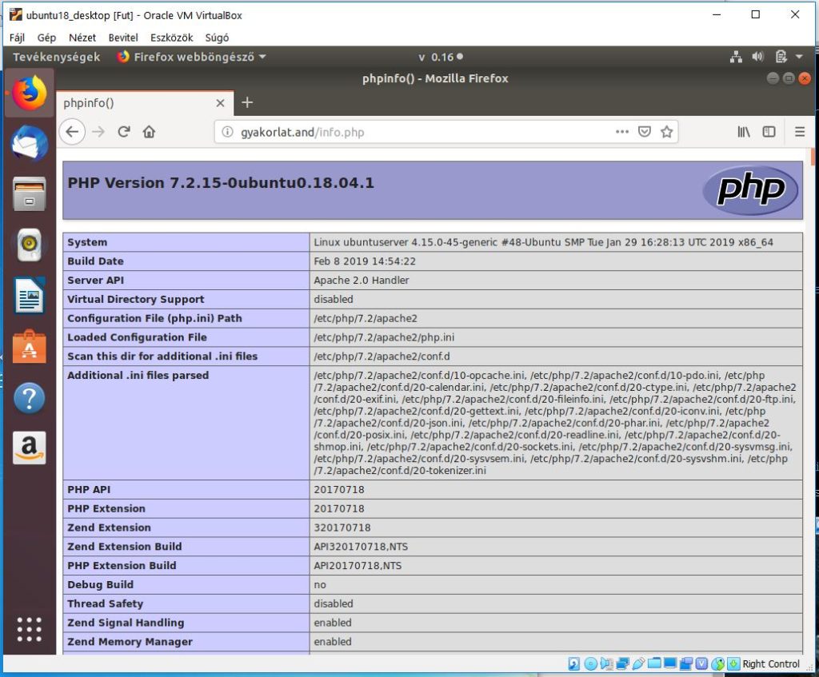Show applications grid in the dock

coord(30,629)
